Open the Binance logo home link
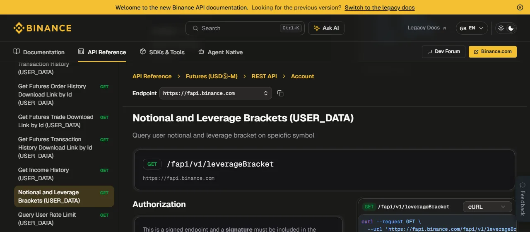The width and height of the screenshot is (530, 232). click(42, 28)
